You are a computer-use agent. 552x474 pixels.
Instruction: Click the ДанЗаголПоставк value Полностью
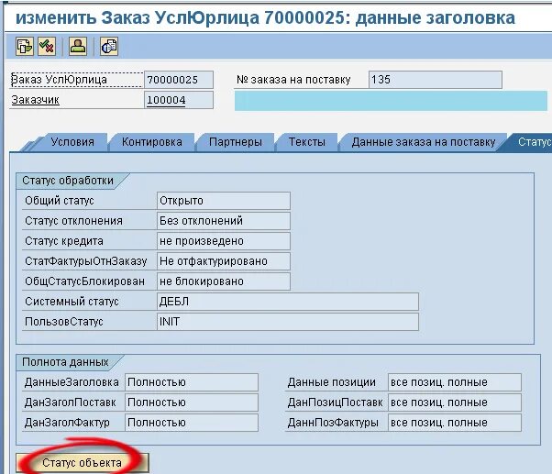192,402
